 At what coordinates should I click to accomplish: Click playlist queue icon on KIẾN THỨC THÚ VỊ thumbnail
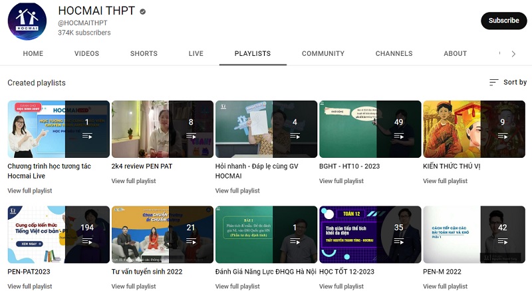click(x=502, y=136)
